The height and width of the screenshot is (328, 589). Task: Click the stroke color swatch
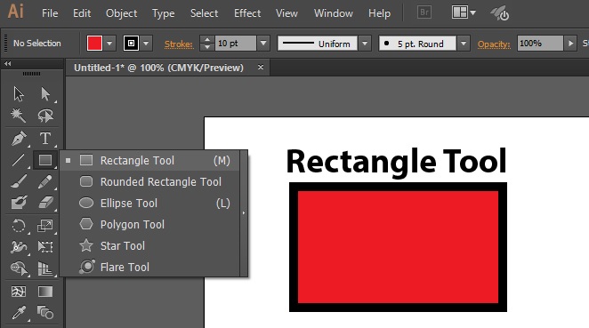[x=131, y=44]
